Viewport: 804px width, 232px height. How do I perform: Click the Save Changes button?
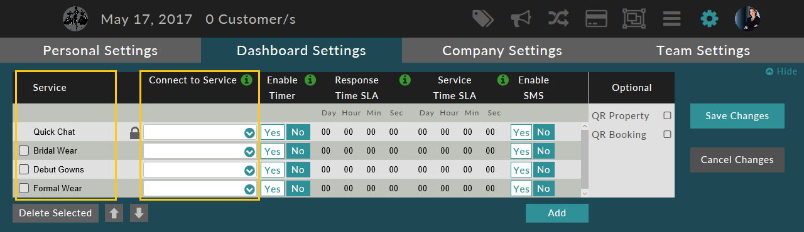pyautogui.click(x=737, y=116)
